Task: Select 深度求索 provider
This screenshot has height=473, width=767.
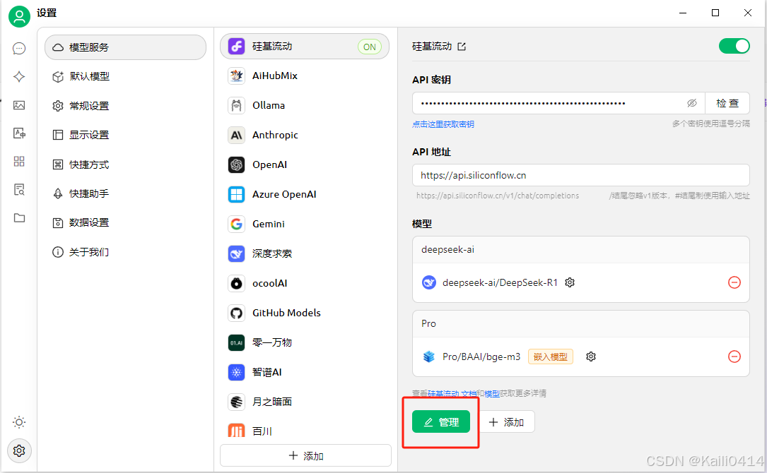Action: [305, 253]
